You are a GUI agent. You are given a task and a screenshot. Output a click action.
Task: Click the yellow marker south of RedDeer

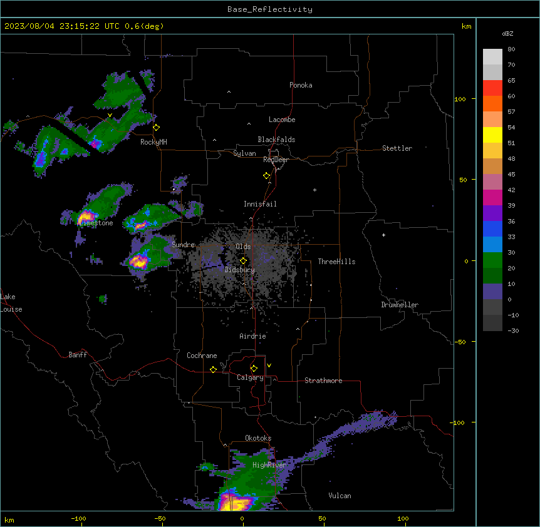pyautogui.click(x=267, y=176)
